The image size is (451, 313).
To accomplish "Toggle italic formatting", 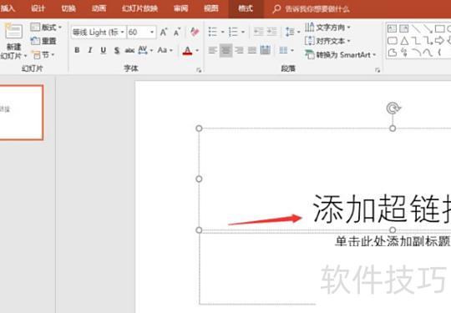I will pyautogui.click(x=90, y=50).
